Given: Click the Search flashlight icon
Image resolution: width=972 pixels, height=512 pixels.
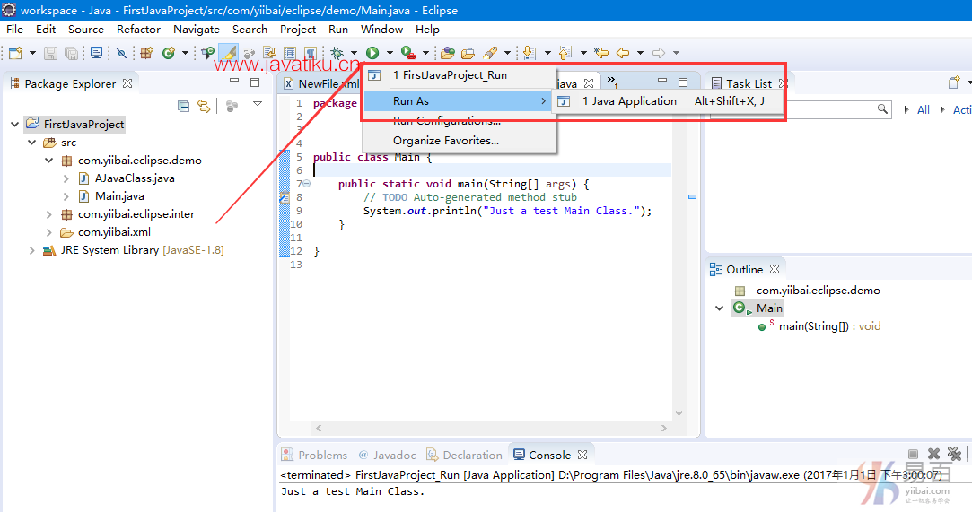Looking at the screenshot, I should (490, 53).
